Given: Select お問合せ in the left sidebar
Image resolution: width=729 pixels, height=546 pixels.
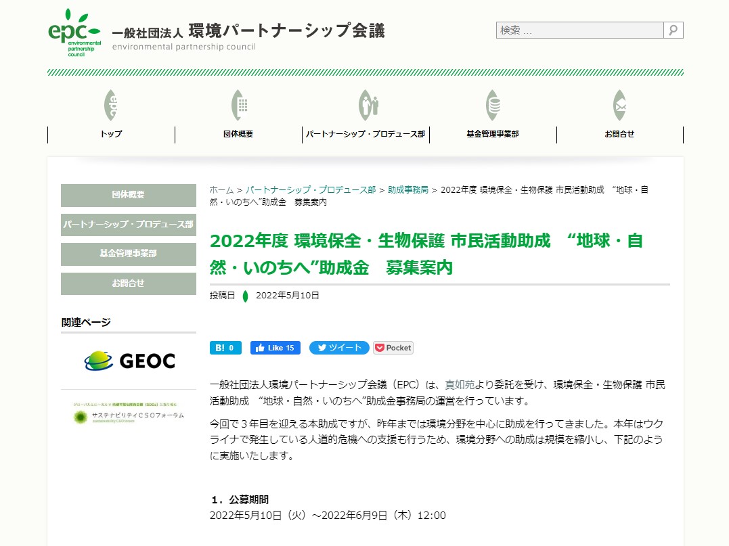Looking at the screenshot, I should click(x=129, y=283).
